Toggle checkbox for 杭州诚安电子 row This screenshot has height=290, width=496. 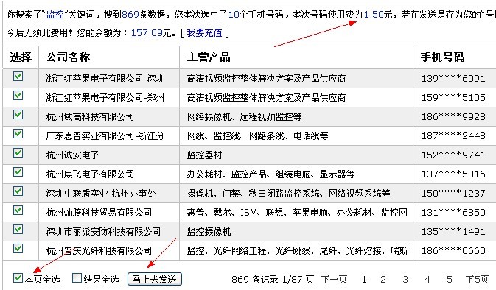pyautogui.click(x=18, y=152)
